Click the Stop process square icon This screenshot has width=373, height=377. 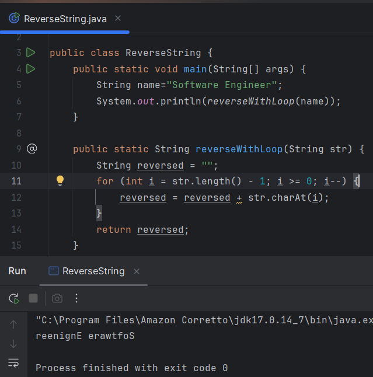[33, 298]
